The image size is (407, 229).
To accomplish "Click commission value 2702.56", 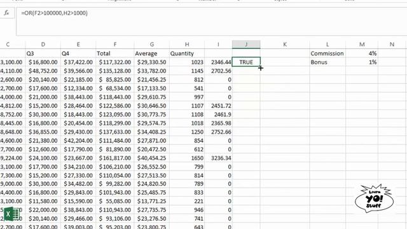I will 218,71.
